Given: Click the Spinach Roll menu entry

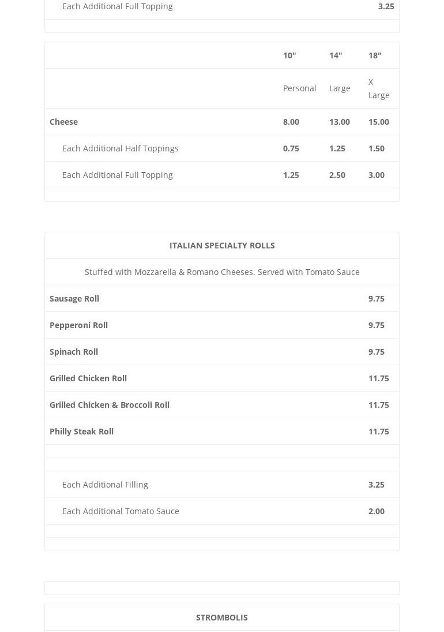Looking at the screenshot, I should tap(74, 351).
